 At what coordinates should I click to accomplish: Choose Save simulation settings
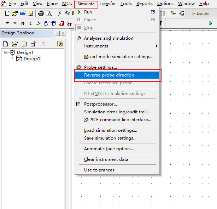(x=117, y=138)
